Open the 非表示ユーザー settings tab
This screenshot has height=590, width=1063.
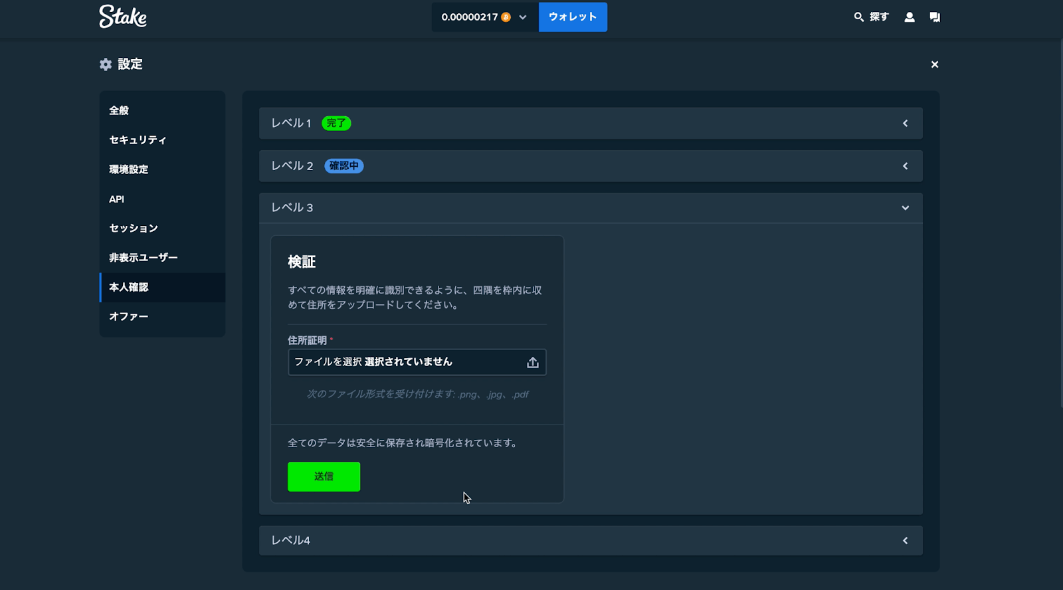pyautogui.click(x=162, y=257)
